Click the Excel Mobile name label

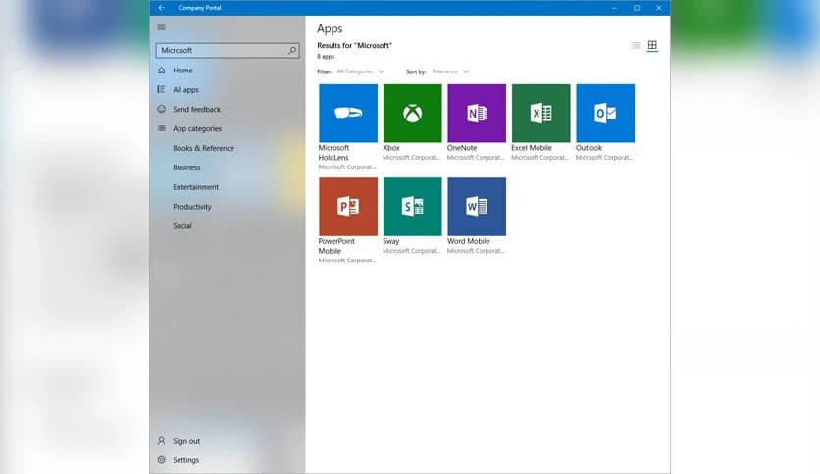click(532, 148)
